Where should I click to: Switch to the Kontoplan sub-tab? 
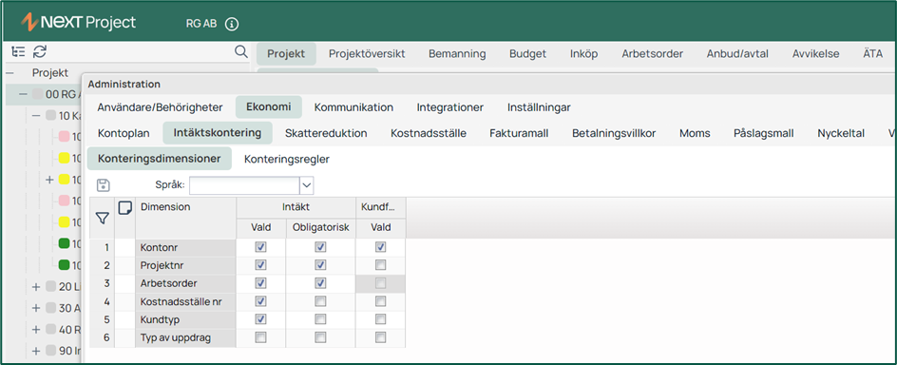click(124, 133)
